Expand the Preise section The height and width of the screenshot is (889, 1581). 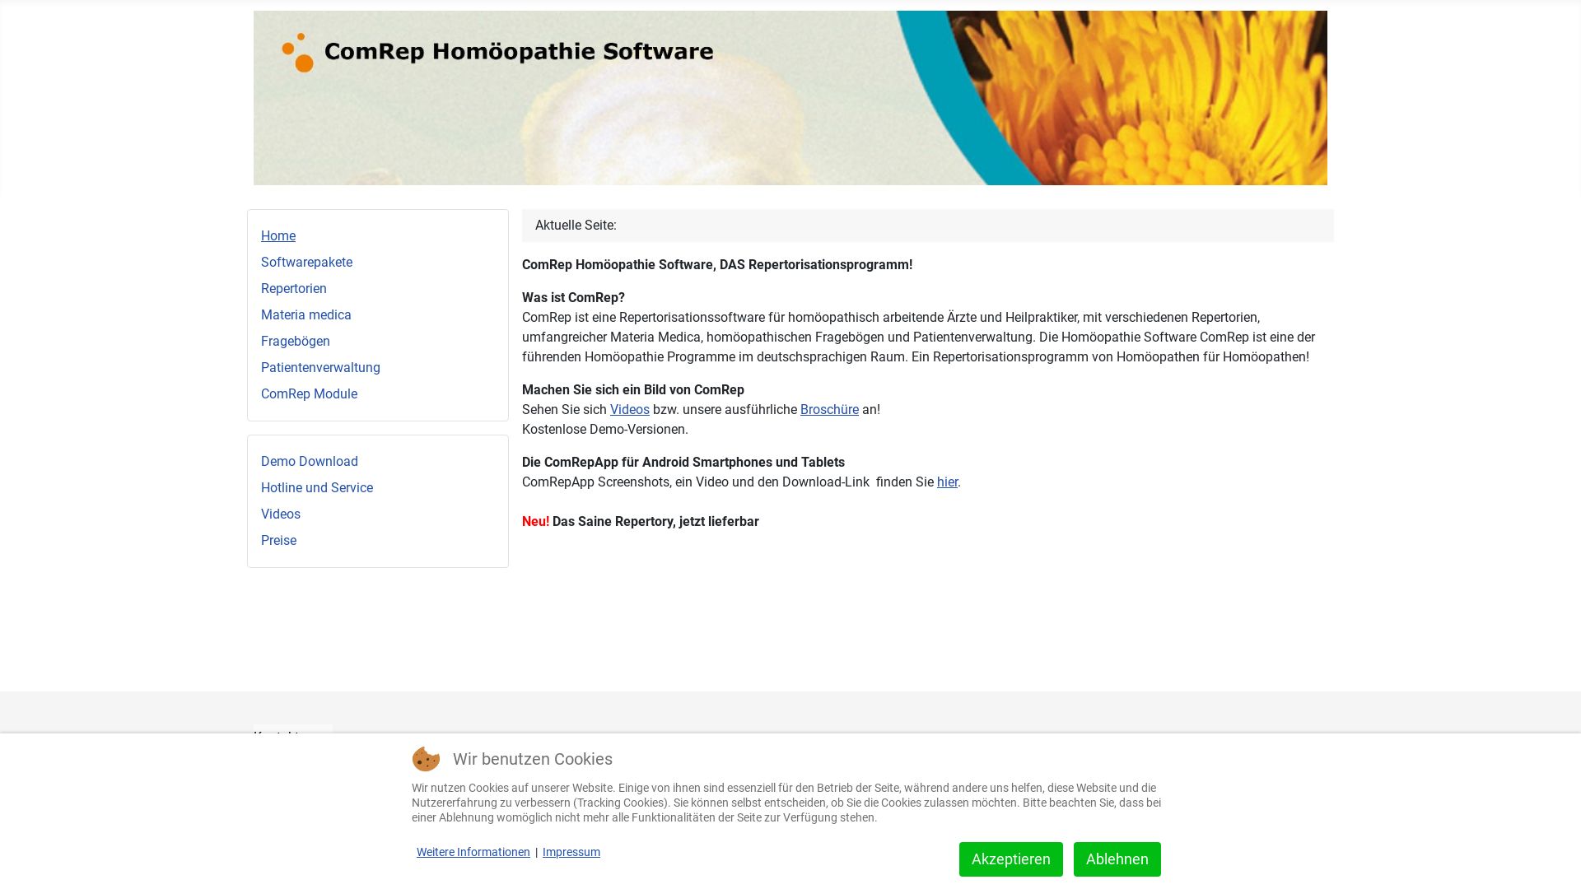[278, 539]
